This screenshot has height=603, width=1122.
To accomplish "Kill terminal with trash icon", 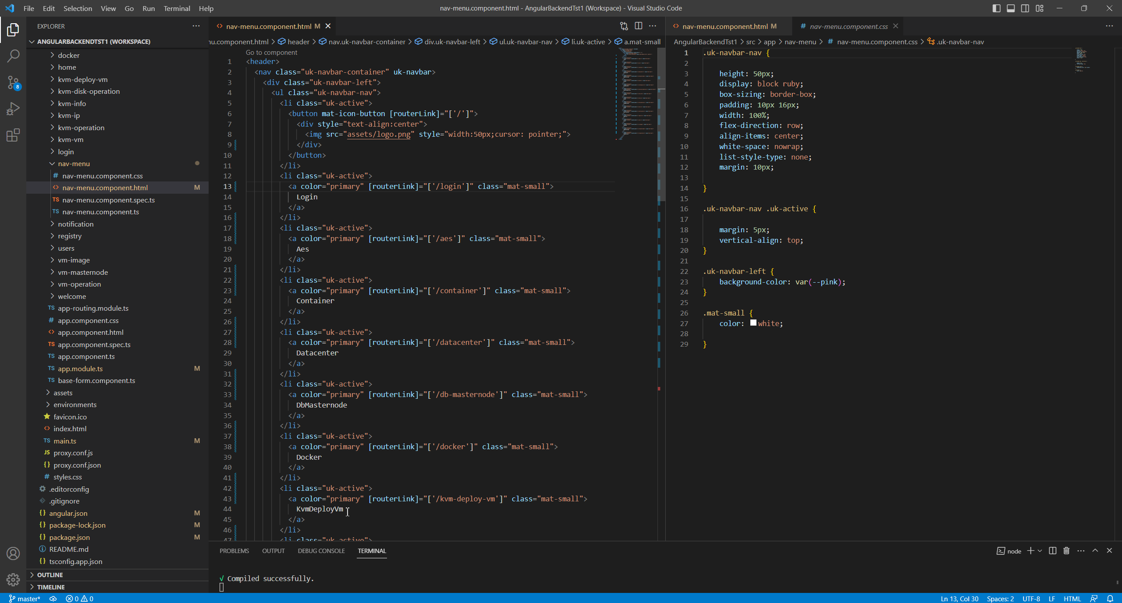I will click(1066, 551).
